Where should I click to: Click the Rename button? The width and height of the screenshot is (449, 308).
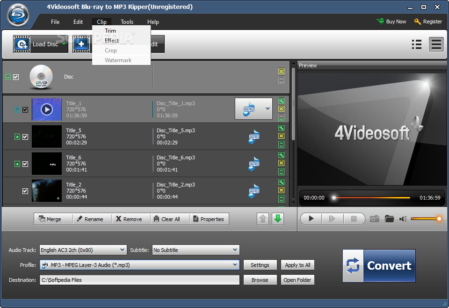pos(92,219)
